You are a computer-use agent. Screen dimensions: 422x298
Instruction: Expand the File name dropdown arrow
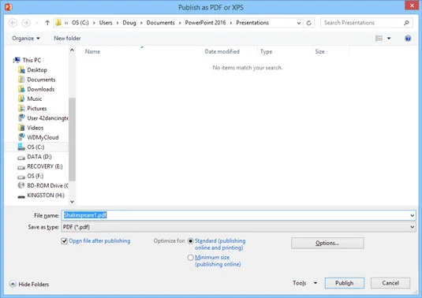tap(412, 215)
